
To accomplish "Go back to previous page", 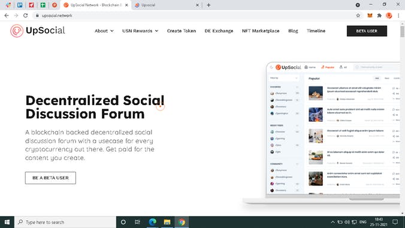I will pos(7,16).
